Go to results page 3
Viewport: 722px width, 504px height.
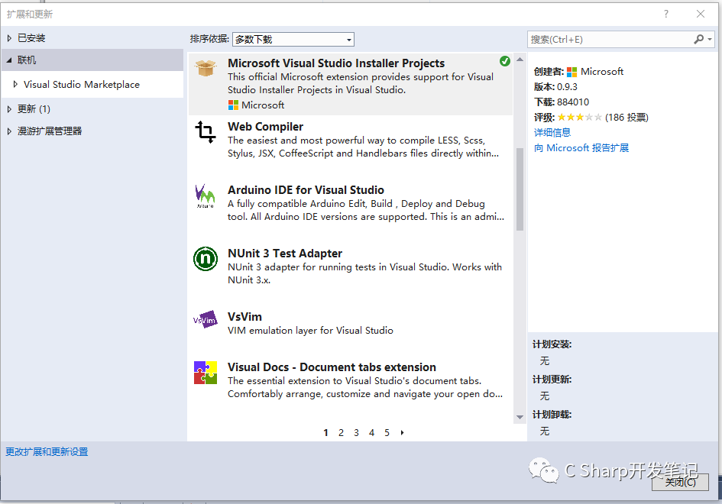click(x=356, y=433)
